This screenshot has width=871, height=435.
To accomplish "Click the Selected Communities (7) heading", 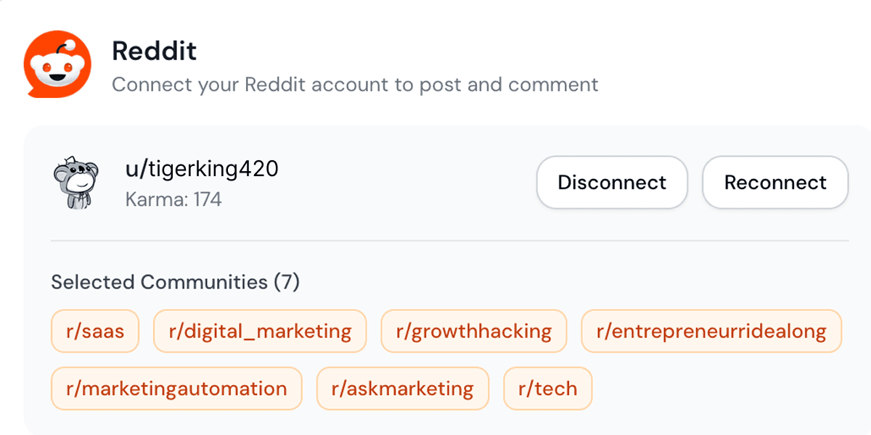I will (176, 282).
